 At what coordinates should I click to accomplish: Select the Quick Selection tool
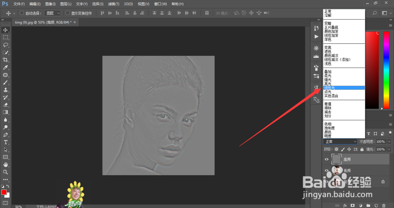tap(5, 52)
